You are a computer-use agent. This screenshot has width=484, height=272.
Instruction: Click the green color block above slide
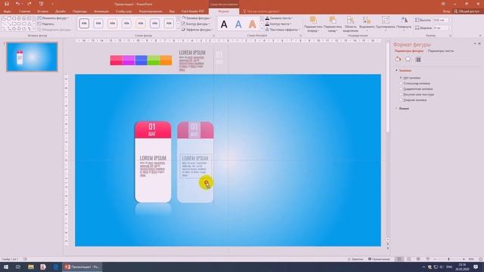(x=154, y=60)
